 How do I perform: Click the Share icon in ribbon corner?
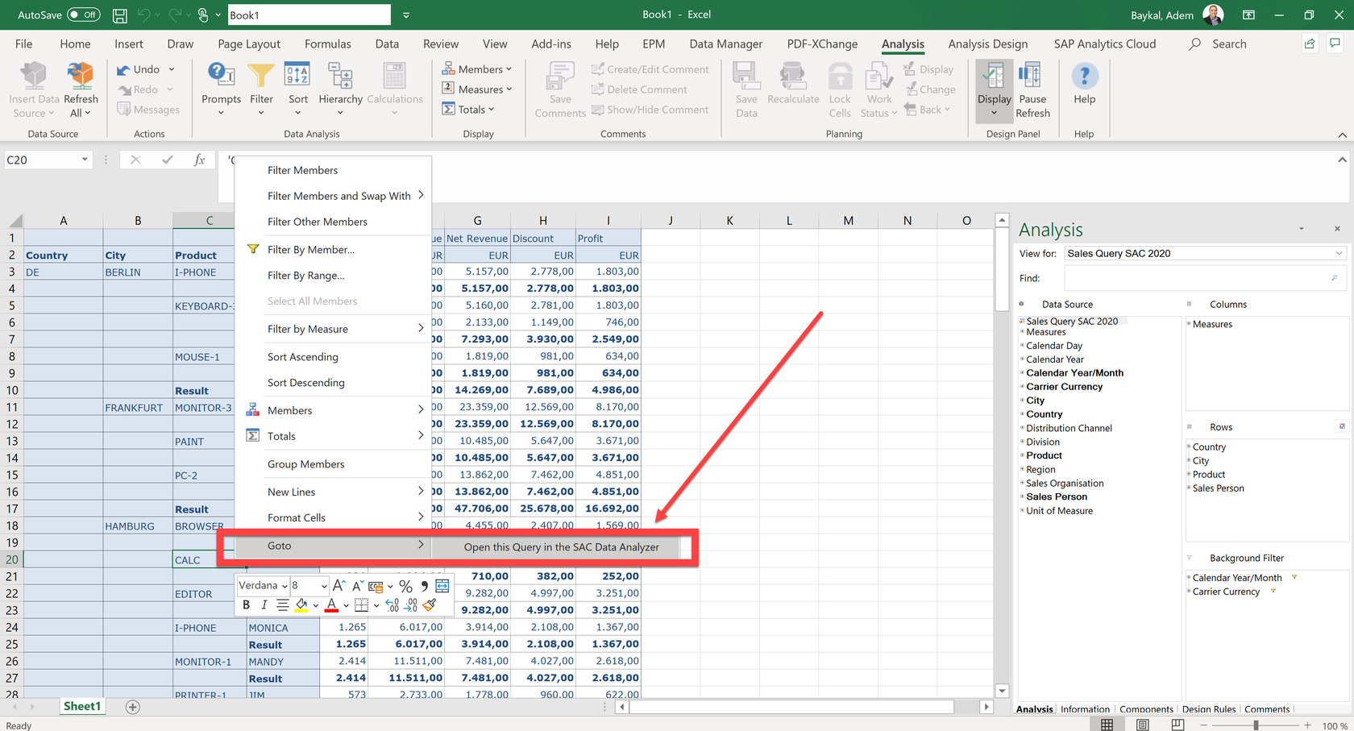(x=1310, y=44)
